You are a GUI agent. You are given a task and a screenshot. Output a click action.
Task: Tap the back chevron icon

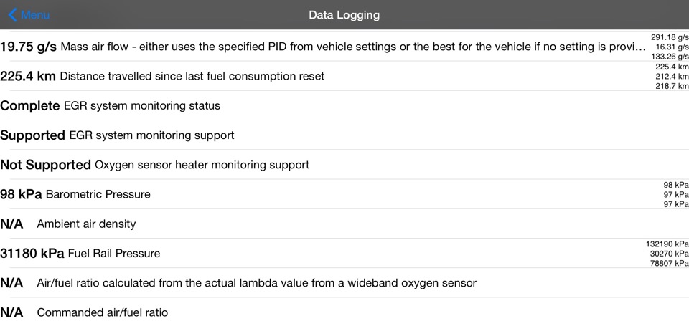point(12,15)
